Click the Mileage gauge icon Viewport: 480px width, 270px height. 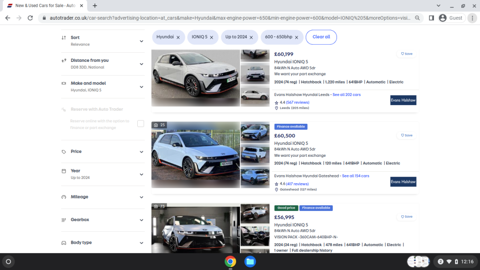(x=64, y=197)
